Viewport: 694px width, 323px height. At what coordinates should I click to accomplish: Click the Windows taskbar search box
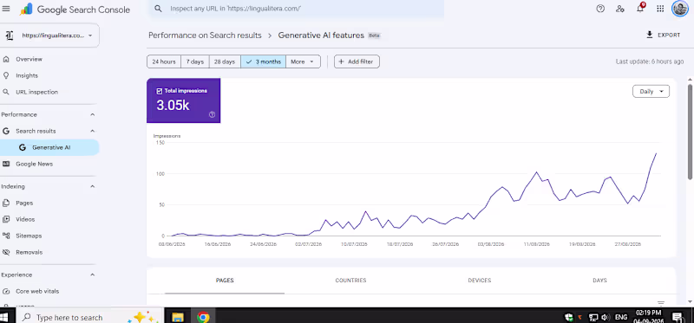click(91, 317)
